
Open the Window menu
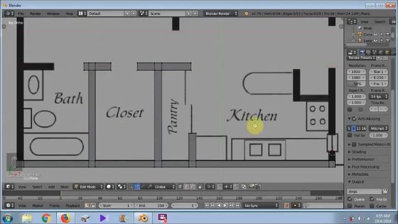click(53, 14)
